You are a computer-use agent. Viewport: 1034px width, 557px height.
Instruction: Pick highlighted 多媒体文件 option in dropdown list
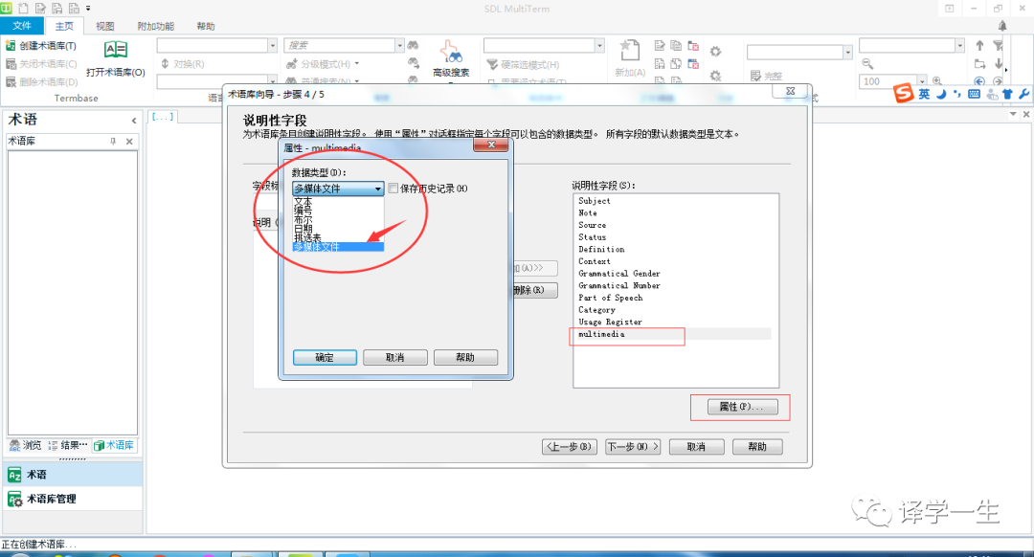point(338,247)
